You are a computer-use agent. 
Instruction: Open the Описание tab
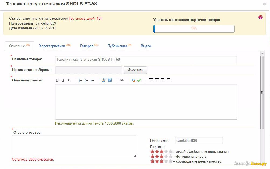click(x=19, y=46)
